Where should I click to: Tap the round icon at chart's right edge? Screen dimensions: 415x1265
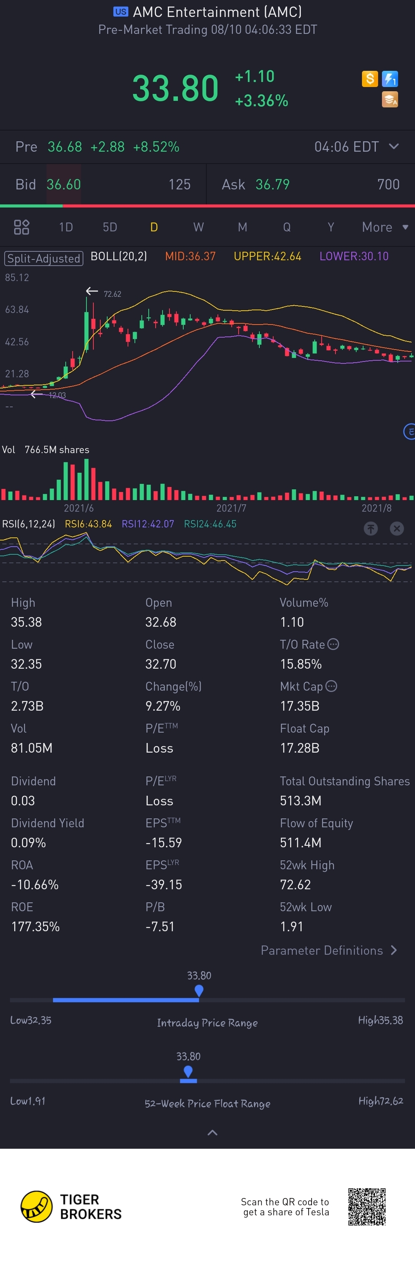click(409, 432)
